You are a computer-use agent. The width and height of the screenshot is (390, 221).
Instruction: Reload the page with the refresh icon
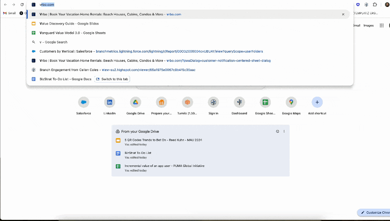point(22,5)
